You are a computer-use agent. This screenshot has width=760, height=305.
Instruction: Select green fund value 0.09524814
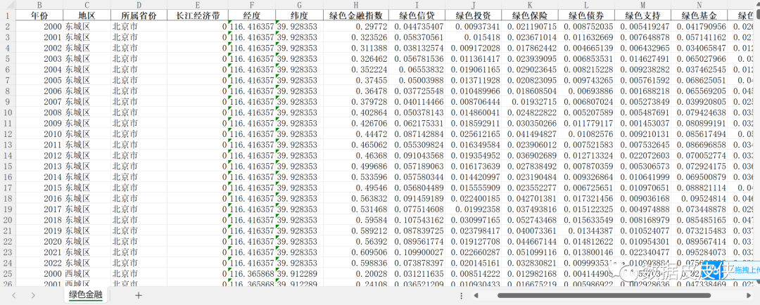[x=699, y=198]
